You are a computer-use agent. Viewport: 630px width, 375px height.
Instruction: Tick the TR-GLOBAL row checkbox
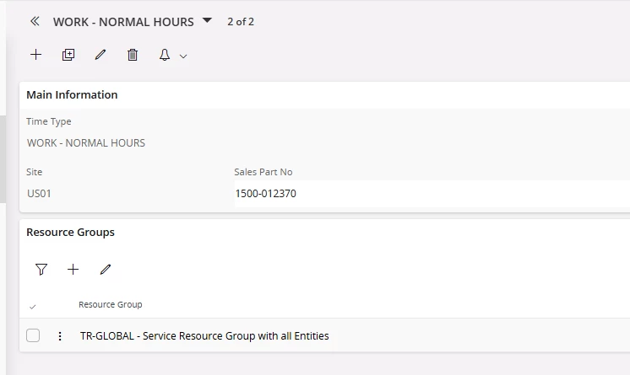[33, 335]
